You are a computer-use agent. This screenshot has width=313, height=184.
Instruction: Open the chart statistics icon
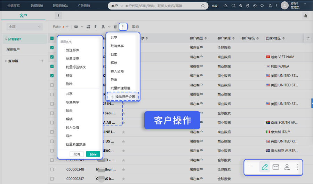[305, 16]
